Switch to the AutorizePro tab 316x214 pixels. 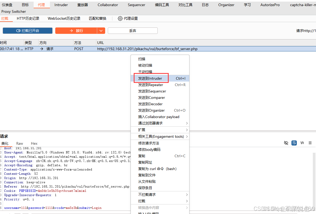pos(270,5)
